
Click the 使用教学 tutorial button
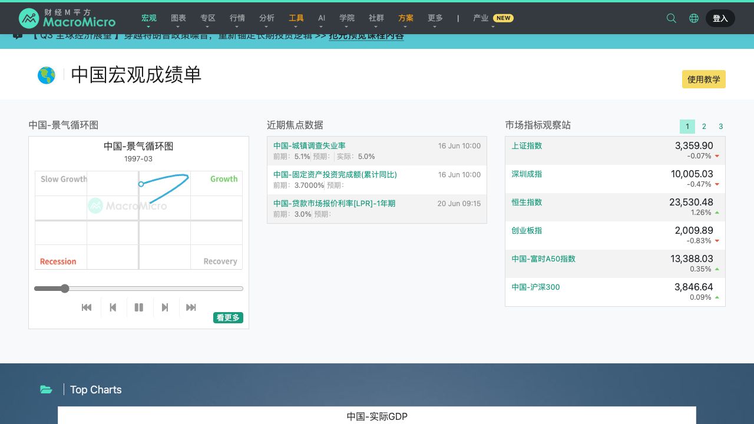(703, 79)
